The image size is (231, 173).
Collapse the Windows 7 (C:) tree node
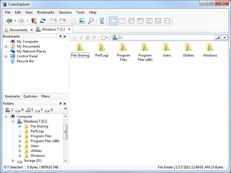[13, 121]
